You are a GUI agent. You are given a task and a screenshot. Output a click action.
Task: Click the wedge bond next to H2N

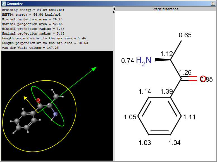point(163,59)
